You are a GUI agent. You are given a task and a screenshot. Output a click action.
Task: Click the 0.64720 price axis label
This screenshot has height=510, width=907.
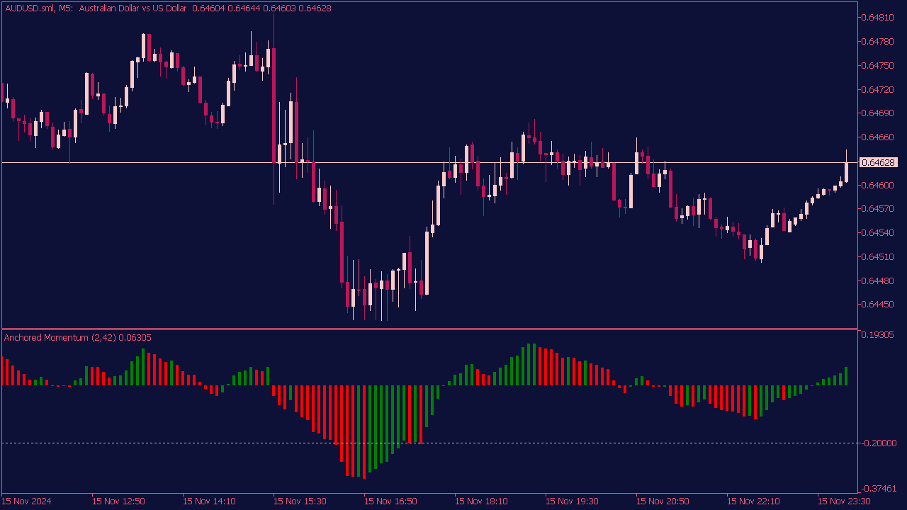(877, 89)
